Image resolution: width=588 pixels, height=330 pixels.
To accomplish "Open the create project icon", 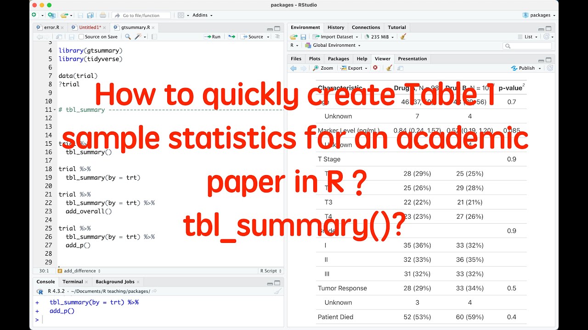I will (x=51, y=15).
